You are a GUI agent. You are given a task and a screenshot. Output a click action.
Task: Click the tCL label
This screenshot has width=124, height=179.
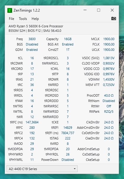click(20, 58)
